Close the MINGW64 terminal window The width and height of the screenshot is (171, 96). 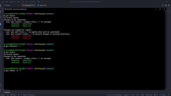click(x=164, y=9)
